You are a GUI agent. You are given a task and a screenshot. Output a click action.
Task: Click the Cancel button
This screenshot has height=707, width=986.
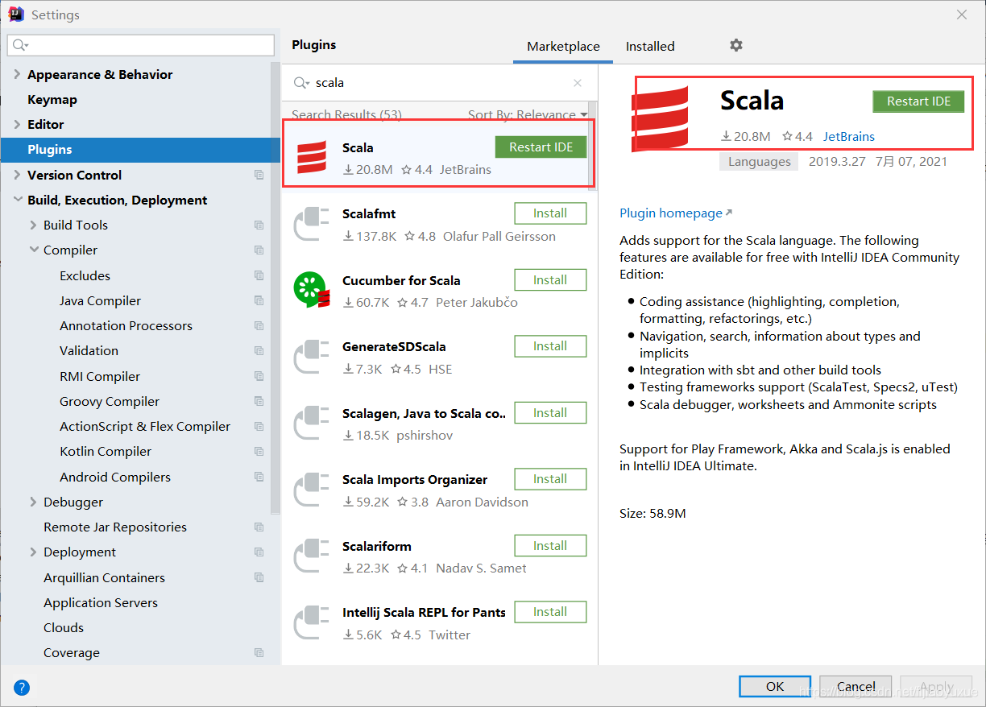855,686
